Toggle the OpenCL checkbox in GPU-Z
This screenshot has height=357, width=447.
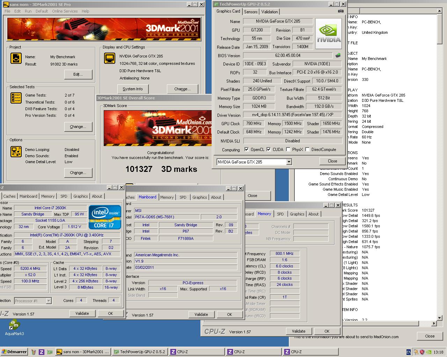[247, 149]
